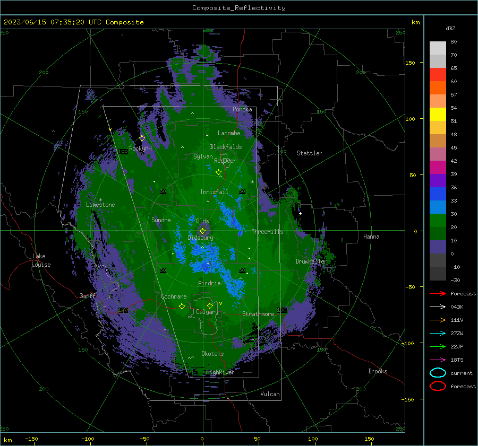The image size is (478, 446).
Task: Click yellow diamond marker between Olds and Didsbury
Action: point(202,231)
